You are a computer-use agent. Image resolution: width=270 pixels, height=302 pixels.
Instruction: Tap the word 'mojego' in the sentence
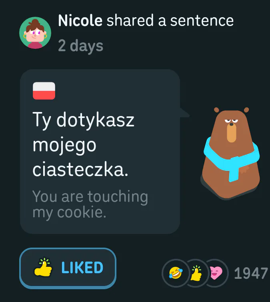pyautogui.click(x=64, y=146)
